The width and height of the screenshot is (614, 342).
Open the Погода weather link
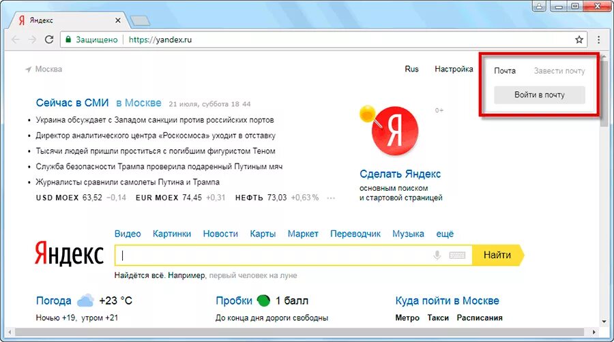(x=54, y=300)
